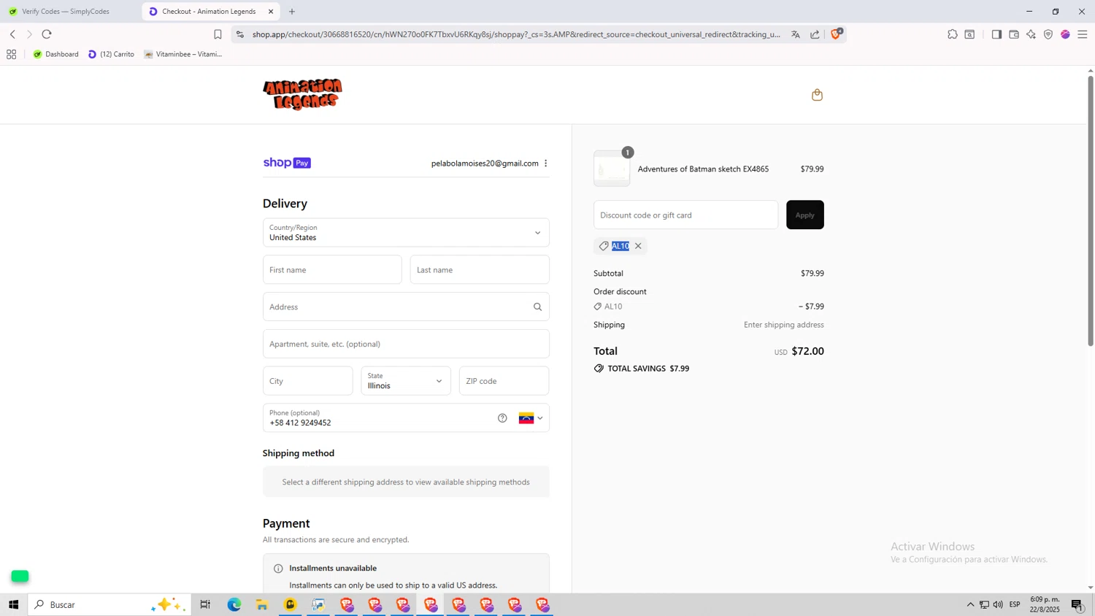The image size is (1095, 616).
Task: Click the Animation Legends logo
Action: point(302,94)
